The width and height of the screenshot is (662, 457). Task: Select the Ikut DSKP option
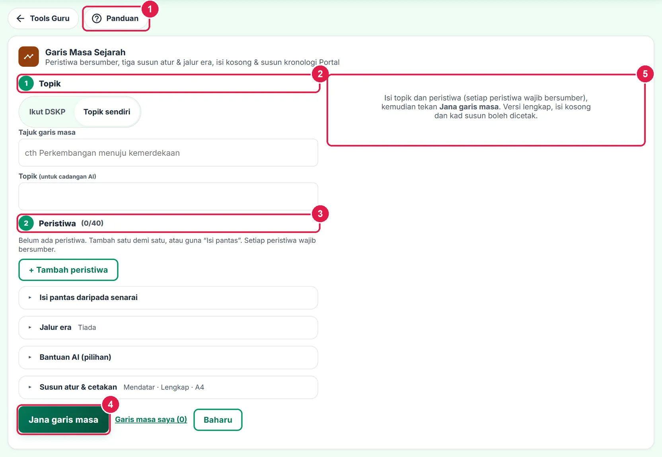(47, 112)
